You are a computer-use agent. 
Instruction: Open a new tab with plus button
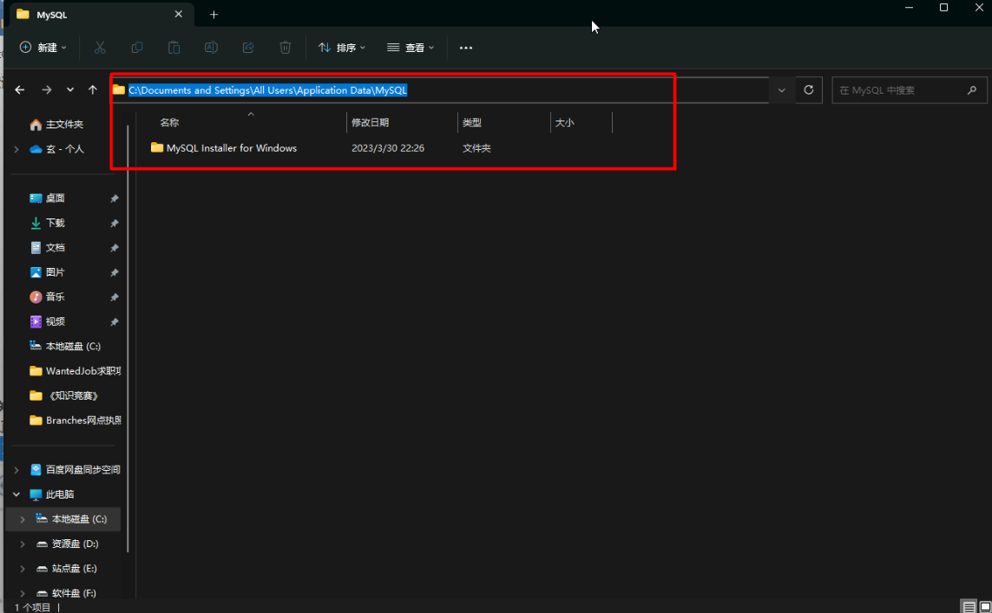(x=214, y=15)
